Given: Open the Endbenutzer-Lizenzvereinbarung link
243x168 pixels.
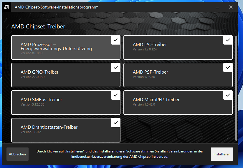Looking at the screenshot, I should pos(117,157).
